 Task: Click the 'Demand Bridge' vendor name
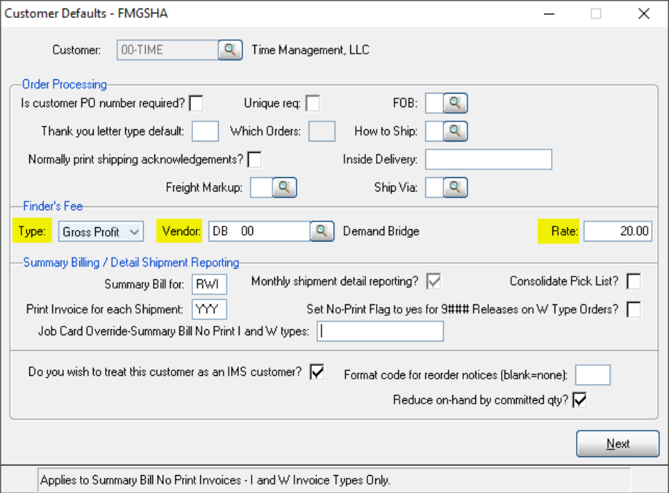[x=381, y=231]
